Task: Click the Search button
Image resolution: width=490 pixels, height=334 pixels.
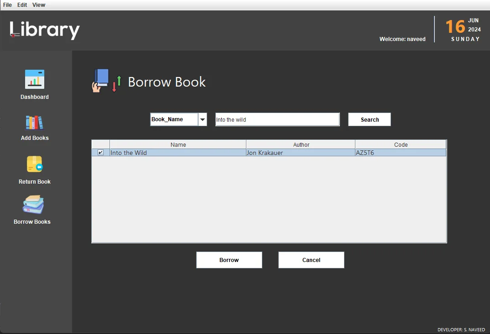Action: tap(370, 119)
